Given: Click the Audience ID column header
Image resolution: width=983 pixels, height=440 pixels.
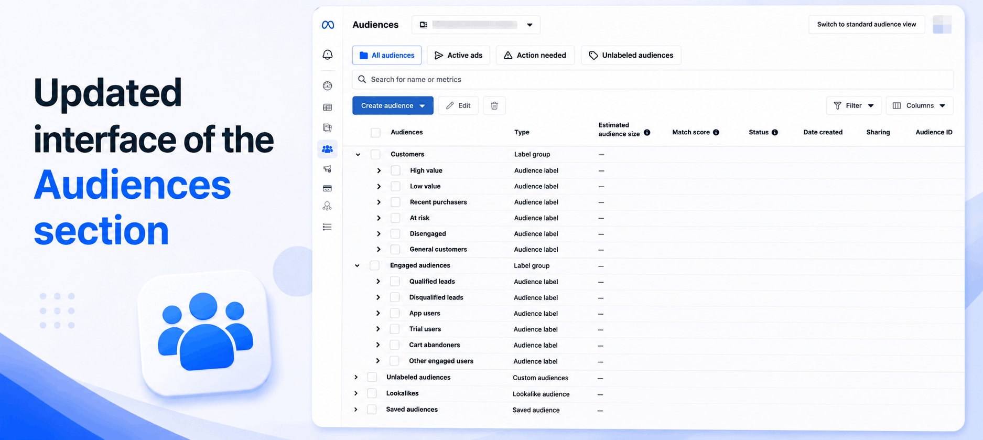Looking at the screenshot, I should tap(934, 132).
